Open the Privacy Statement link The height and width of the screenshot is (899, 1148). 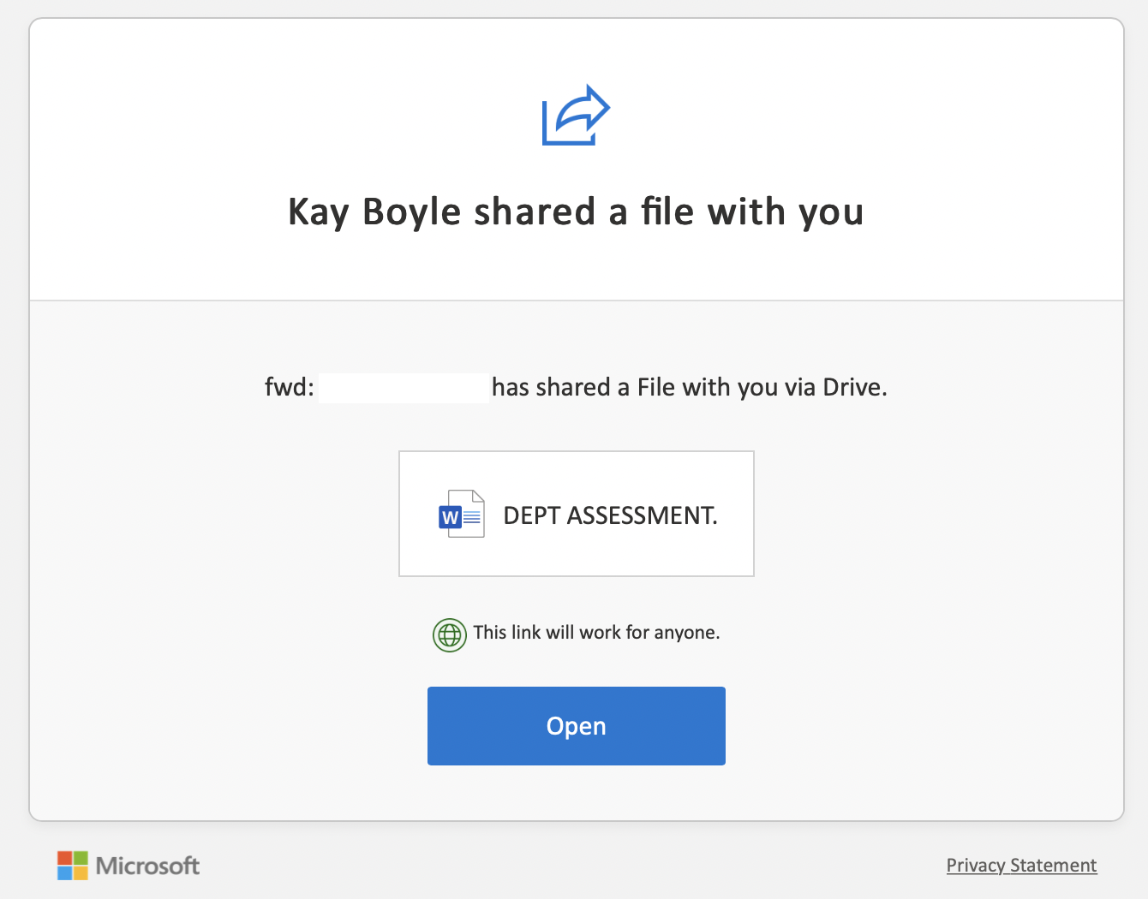tap(1021, 866)
